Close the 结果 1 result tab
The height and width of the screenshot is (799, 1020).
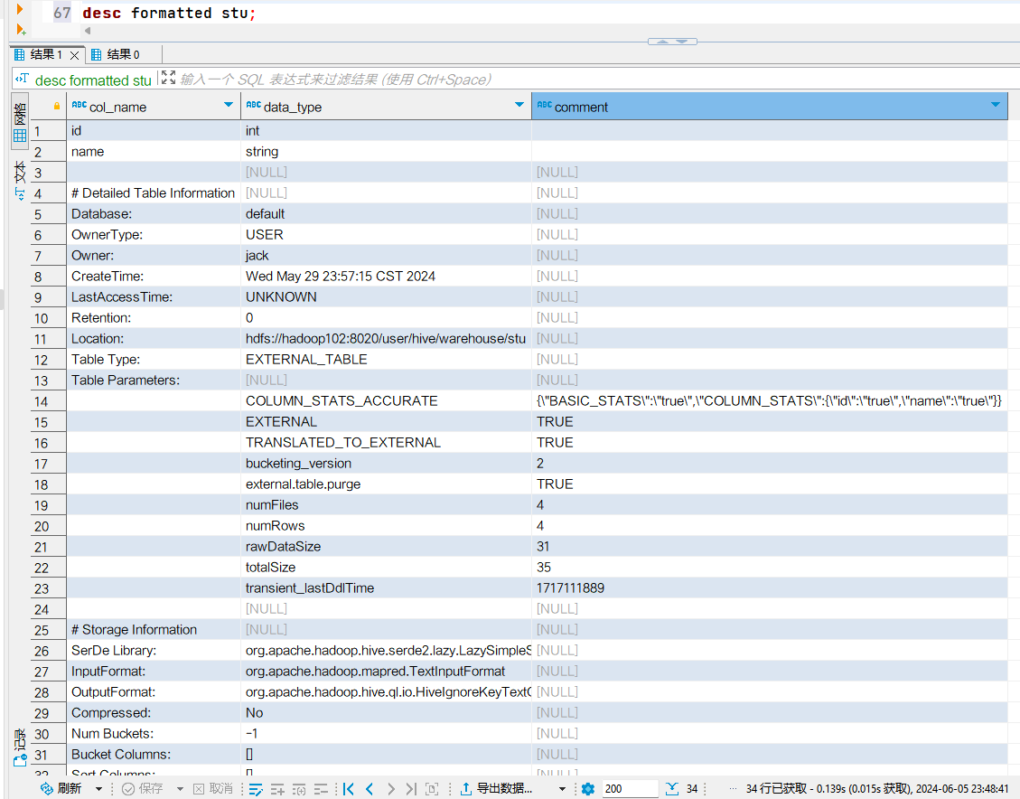(x=75, y=55)
